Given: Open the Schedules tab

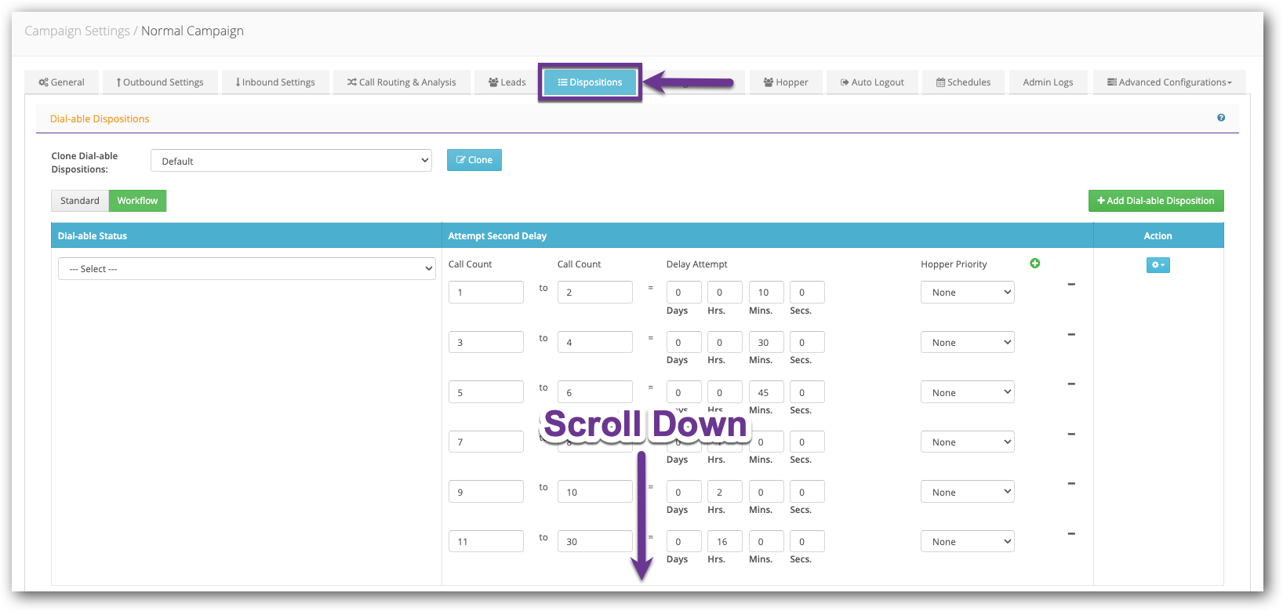Looking at the screenshot, I should point(963,82).
